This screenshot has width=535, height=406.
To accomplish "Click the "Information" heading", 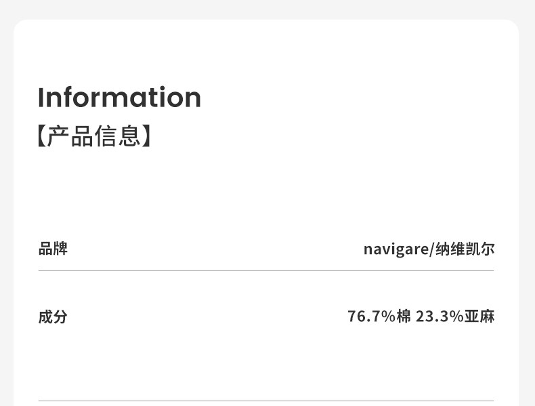I will (x=119, y=98).
